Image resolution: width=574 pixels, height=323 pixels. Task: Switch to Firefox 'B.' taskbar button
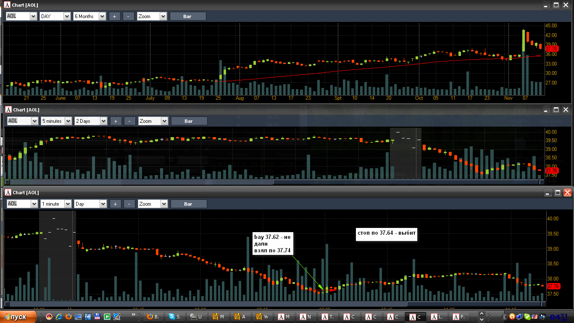[x=154, y=317]
